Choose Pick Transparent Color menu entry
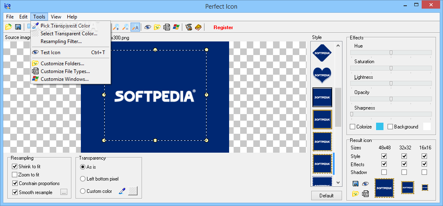 pos(71,26)
